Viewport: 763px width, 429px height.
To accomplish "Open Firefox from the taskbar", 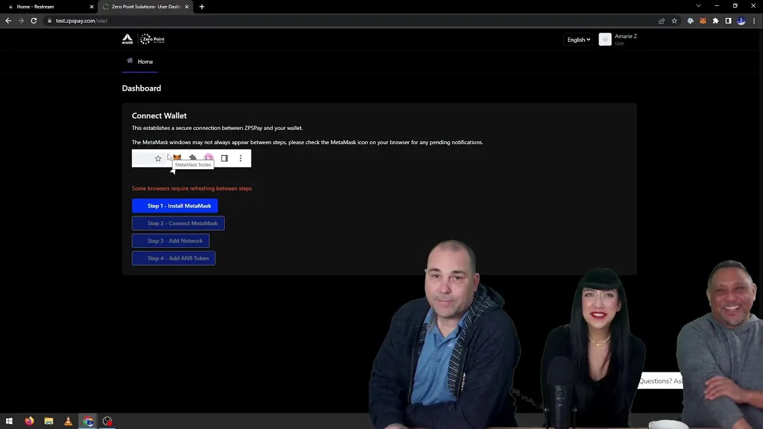I will coord(29,421).
